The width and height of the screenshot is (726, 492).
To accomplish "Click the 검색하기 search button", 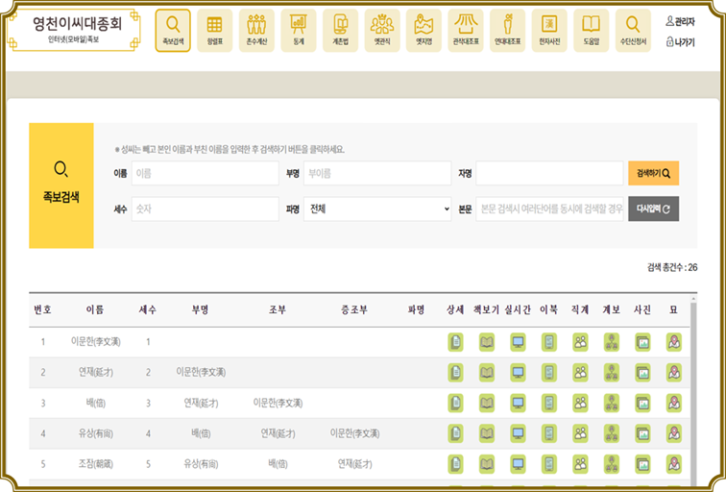I will (653, 173).
